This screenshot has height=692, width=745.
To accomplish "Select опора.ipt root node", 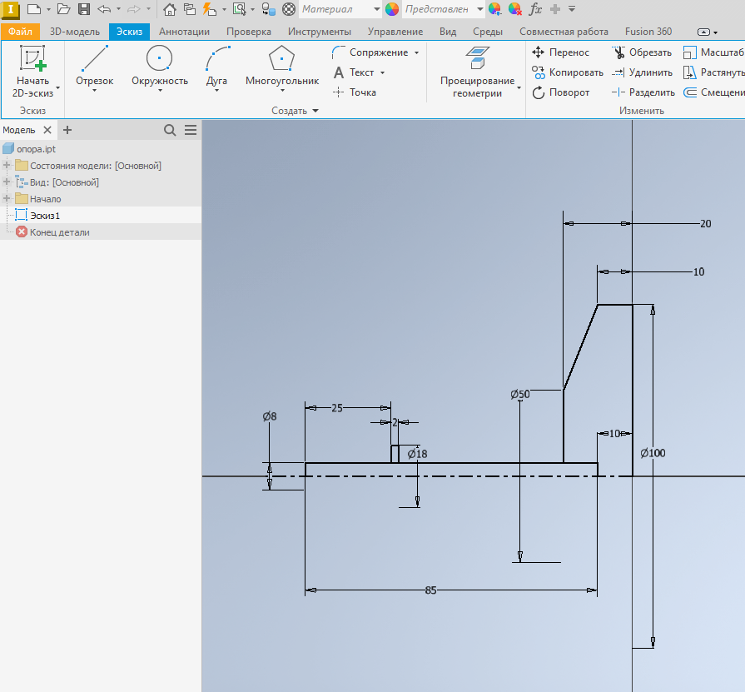I will 36,149.
